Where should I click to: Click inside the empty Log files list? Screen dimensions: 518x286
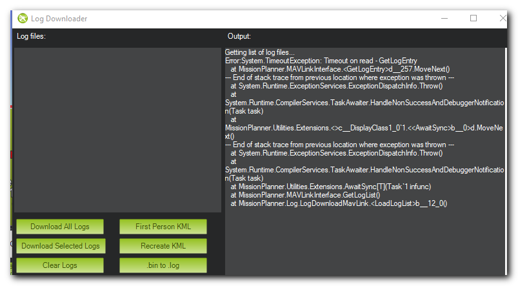coord(117,130)
